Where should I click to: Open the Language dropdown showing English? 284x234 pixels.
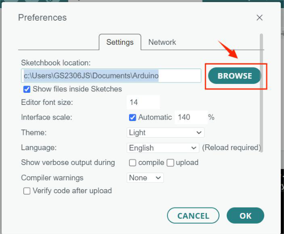(163, 148)
